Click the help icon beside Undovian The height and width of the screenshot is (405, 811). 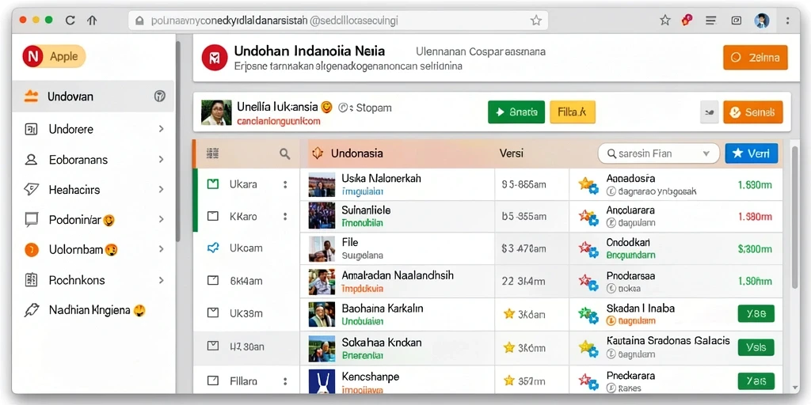pyautogui.click(x=160, y=96)
